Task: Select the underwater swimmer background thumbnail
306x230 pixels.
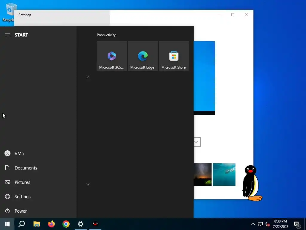Action: click(x=224, y=175)
